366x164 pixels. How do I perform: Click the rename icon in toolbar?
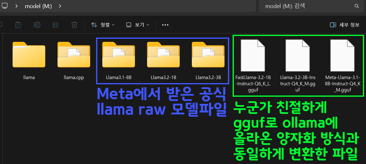click(37, 25)
